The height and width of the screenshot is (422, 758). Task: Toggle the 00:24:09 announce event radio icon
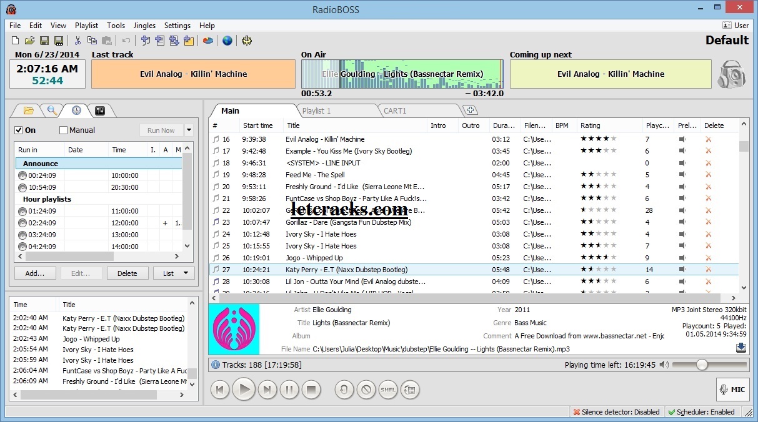22,175
